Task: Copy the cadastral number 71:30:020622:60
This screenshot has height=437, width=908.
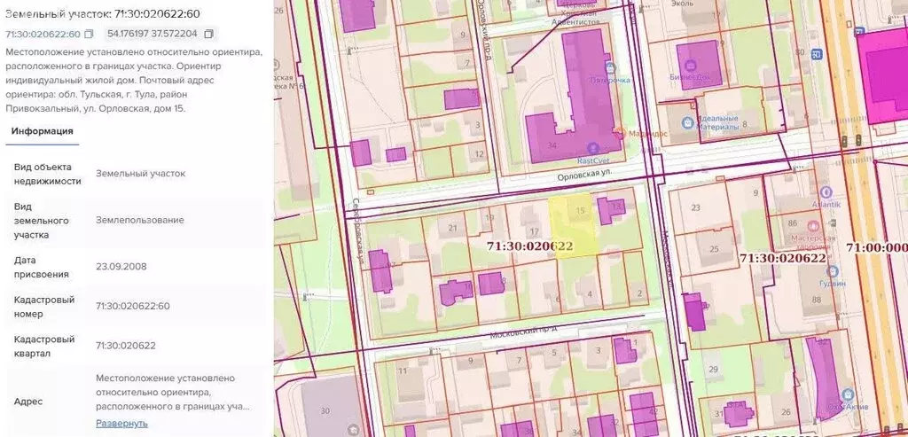Action: click(x=89, y=34)
